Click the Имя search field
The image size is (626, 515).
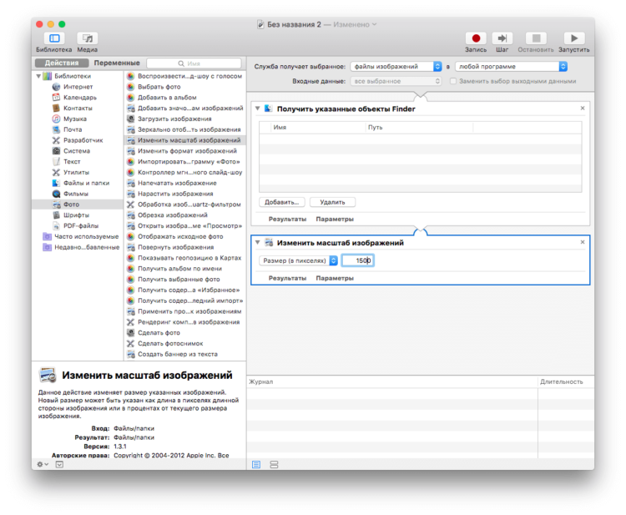(194, 63)
